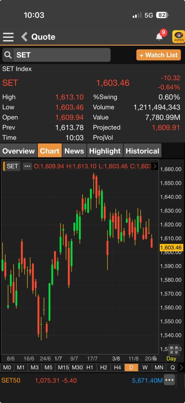
Task: Tap the search magnifier icon
Action: (8, 55)
